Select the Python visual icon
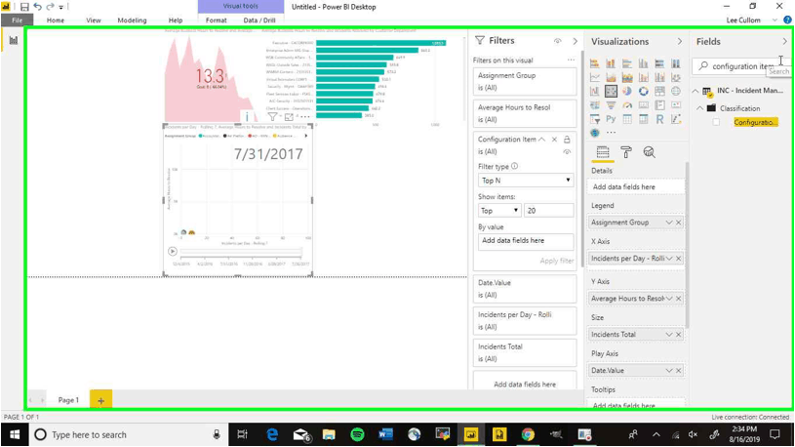 (611, 119)
